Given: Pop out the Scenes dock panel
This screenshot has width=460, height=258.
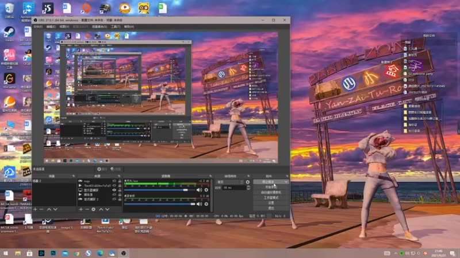Looking at the screenshot, I should [74, 176].
